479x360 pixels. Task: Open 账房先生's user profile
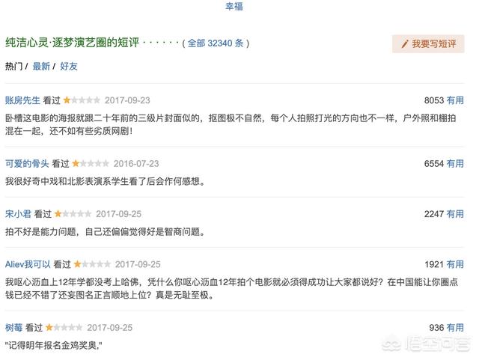click(x=22, y=100)
